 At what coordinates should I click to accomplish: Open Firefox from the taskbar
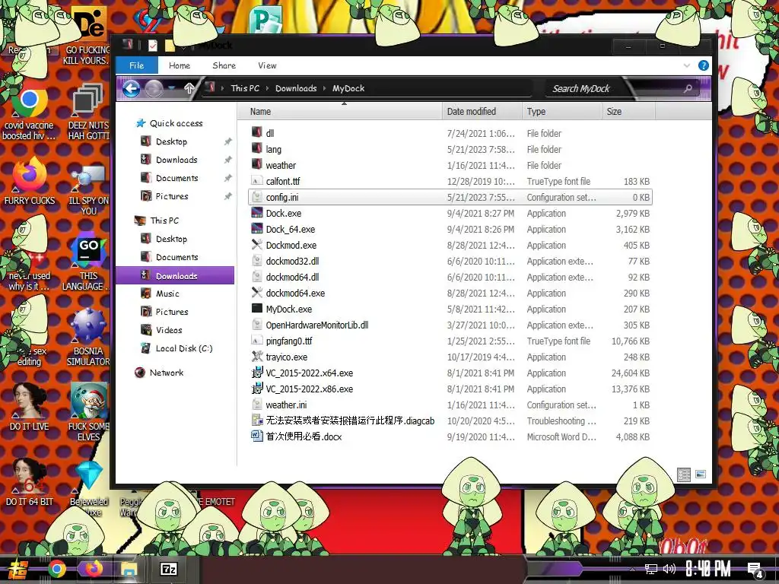pos(93,568)
